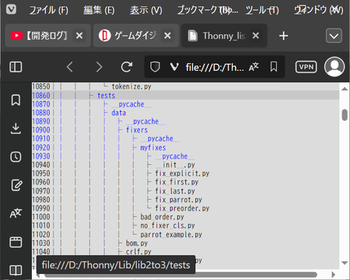This screenshot has width=350, height=280.
Task: Click the vertical scrollbar thumb
Action: 345,115
